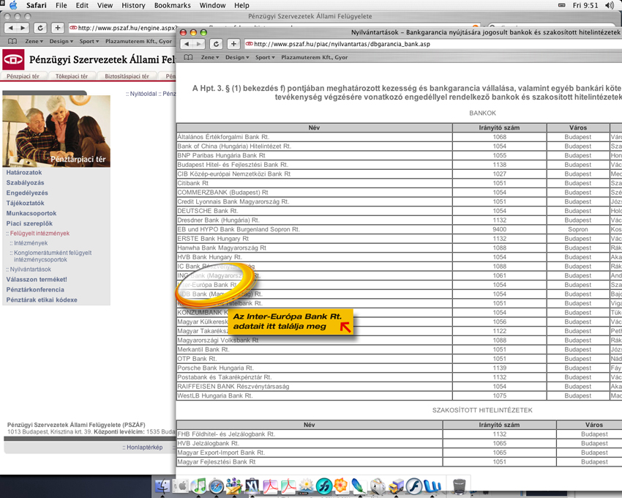Screen dimensions: 622x498
Task: Select the Felügyelt intézmények submenu item
Action: click(x=40, y=234)
